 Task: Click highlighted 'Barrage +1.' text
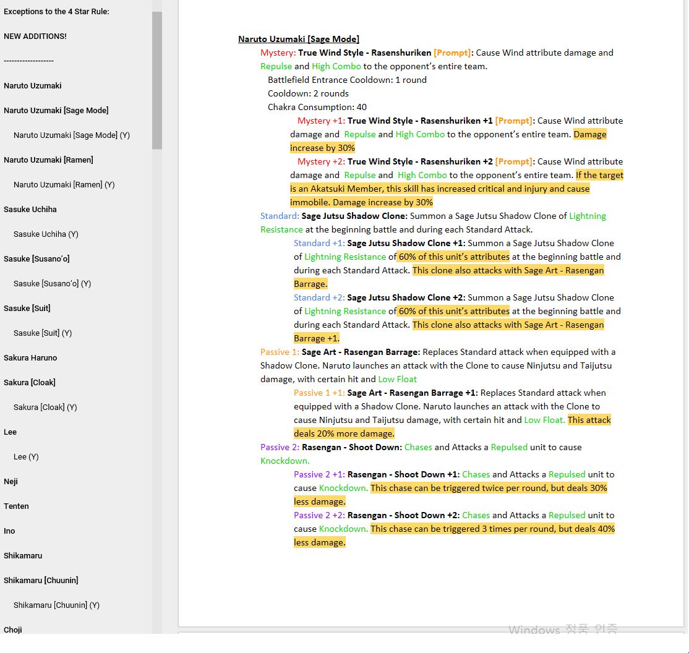click(317, 339)
